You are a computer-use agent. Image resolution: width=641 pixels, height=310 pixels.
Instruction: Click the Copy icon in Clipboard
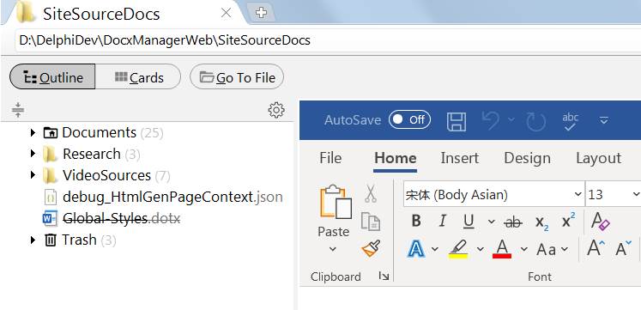371,222
